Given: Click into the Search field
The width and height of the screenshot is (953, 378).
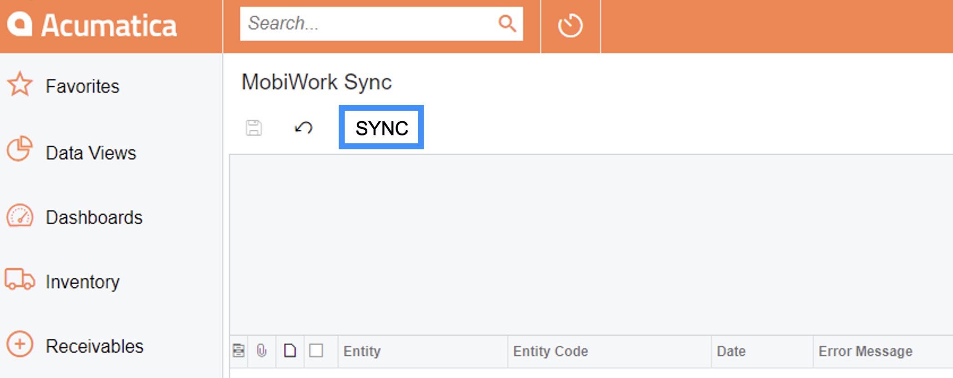Looking at the screenshot, I should tap(369, 24).
